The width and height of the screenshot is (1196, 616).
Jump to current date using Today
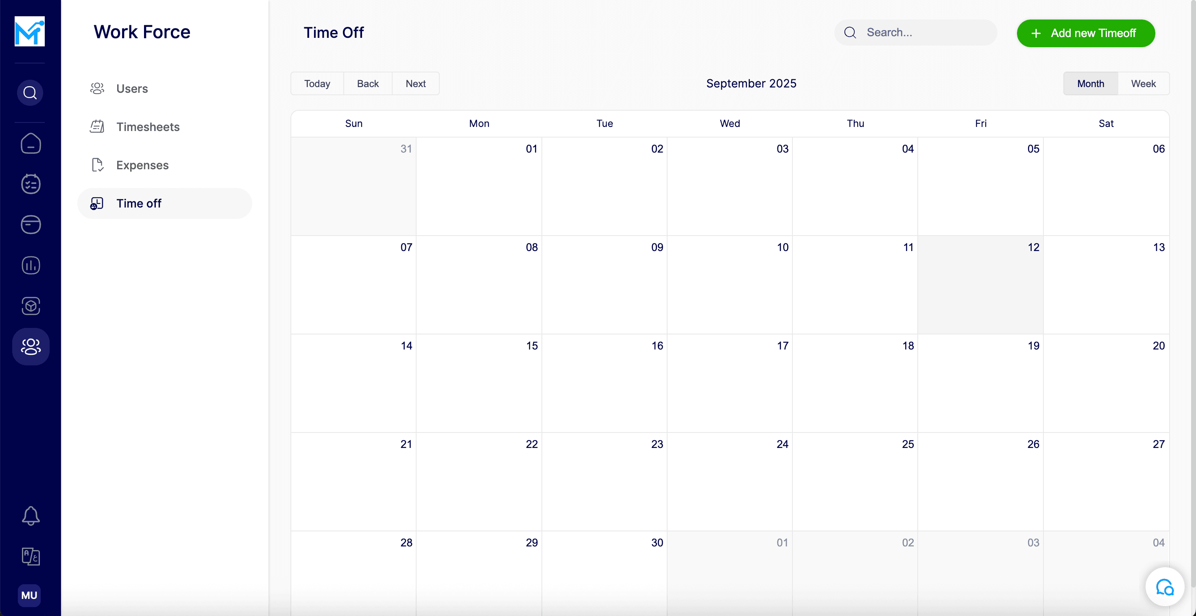(317, 83)
